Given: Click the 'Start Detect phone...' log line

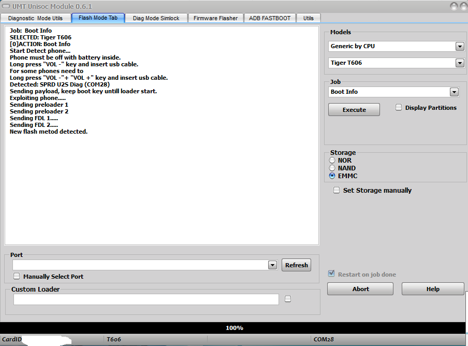Looking at the screenshot, I should click(40, 51).
